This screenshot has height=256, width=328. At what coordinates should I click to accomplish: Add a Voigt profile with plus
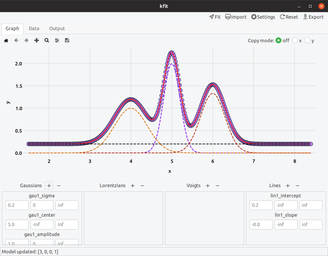(208, 185)
